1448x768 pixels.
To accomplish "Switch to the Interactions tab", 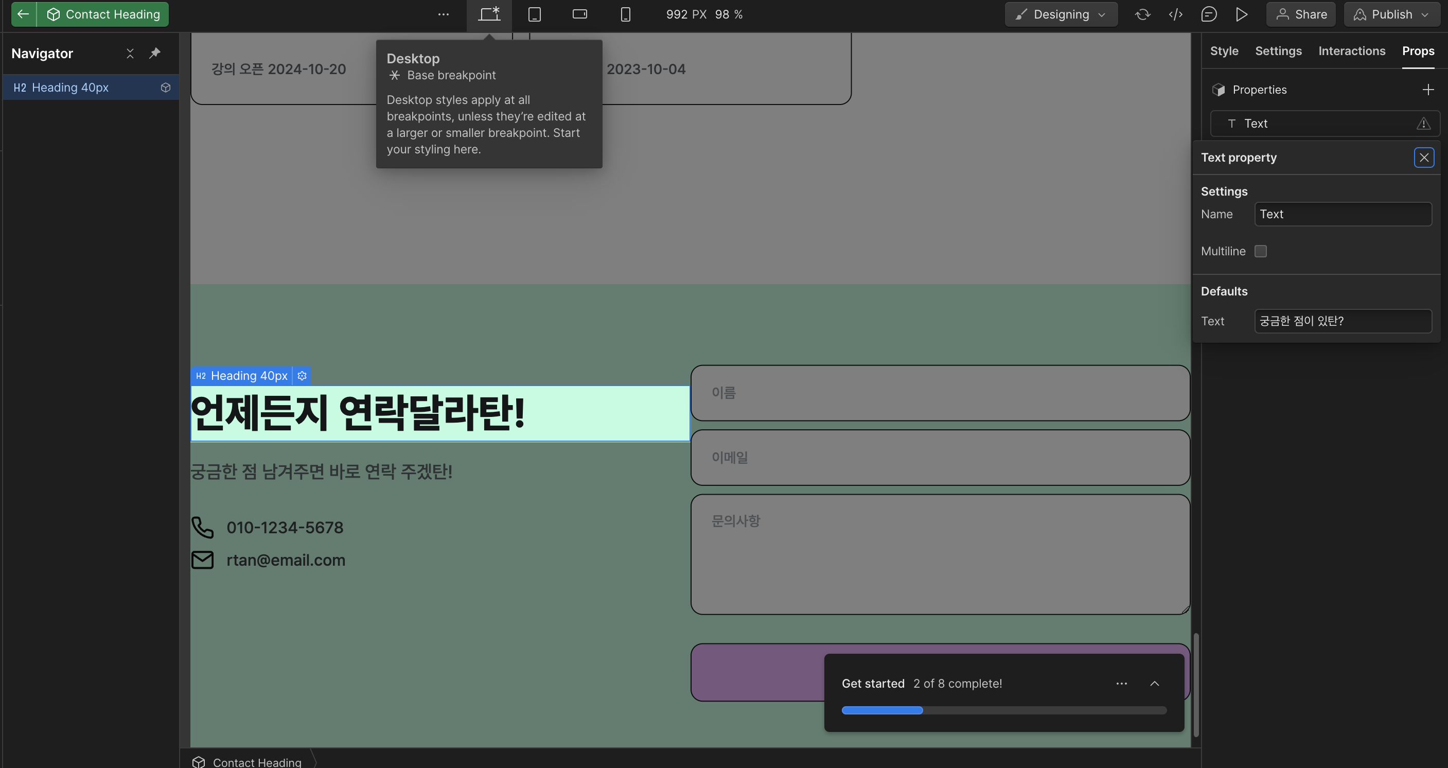I will (1351, 50).
